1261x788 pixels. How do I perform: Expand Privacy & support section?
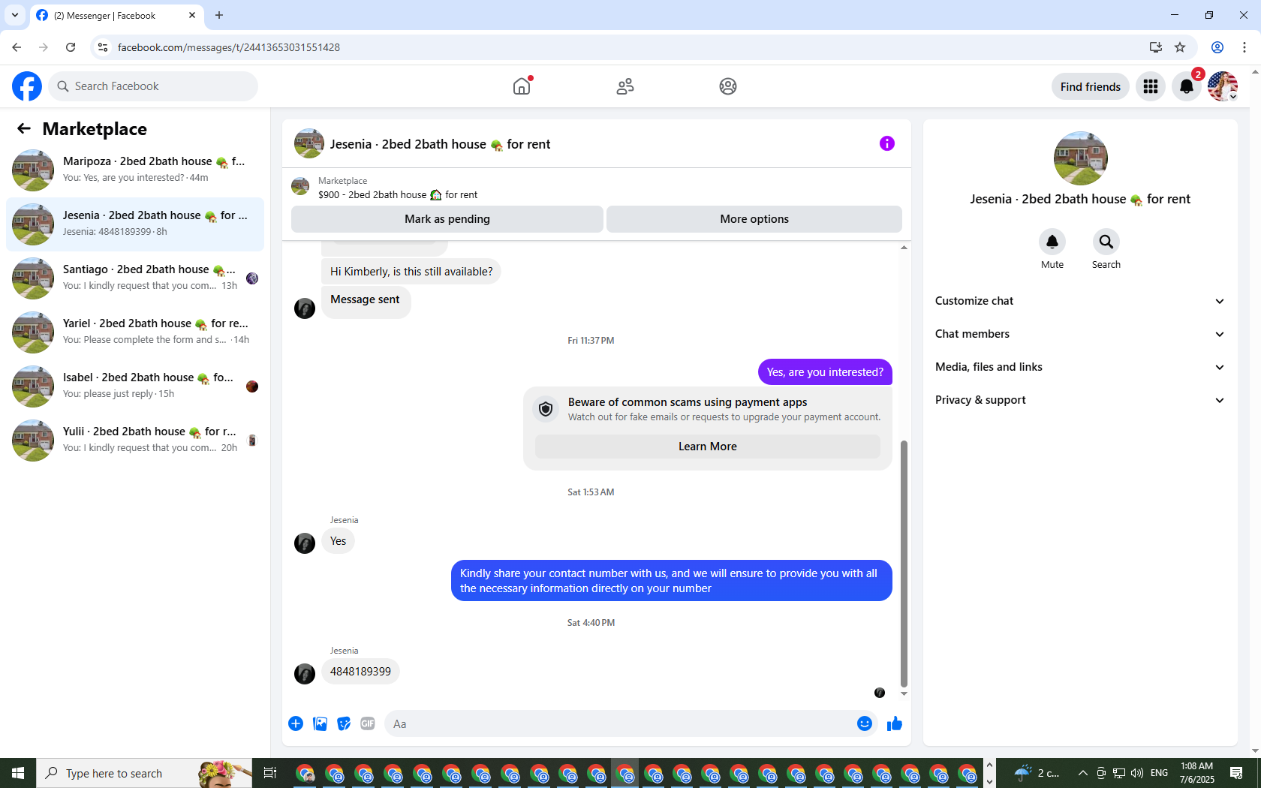coord(1080,400)
